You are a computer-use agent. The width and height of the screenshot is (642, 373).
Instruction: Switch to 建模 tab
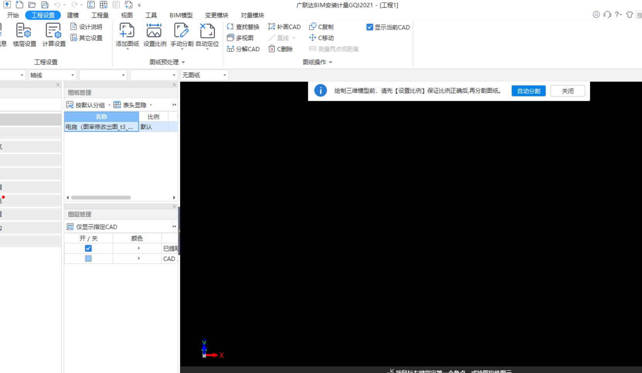(73, 15)
